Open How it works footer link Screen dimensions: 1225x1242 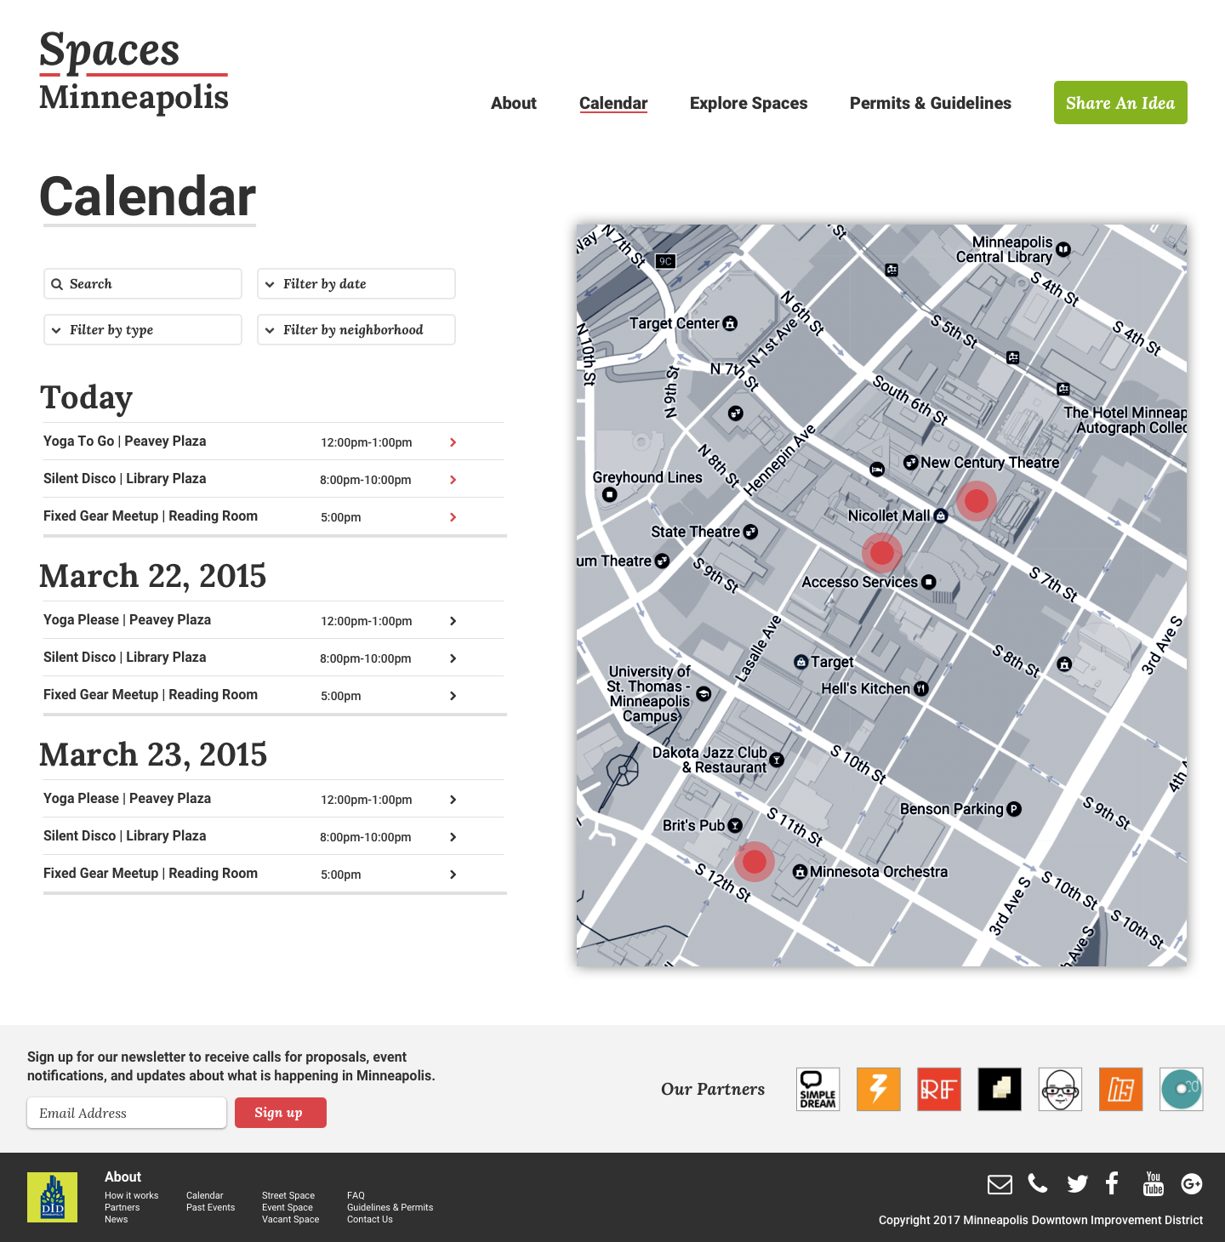132,1195
